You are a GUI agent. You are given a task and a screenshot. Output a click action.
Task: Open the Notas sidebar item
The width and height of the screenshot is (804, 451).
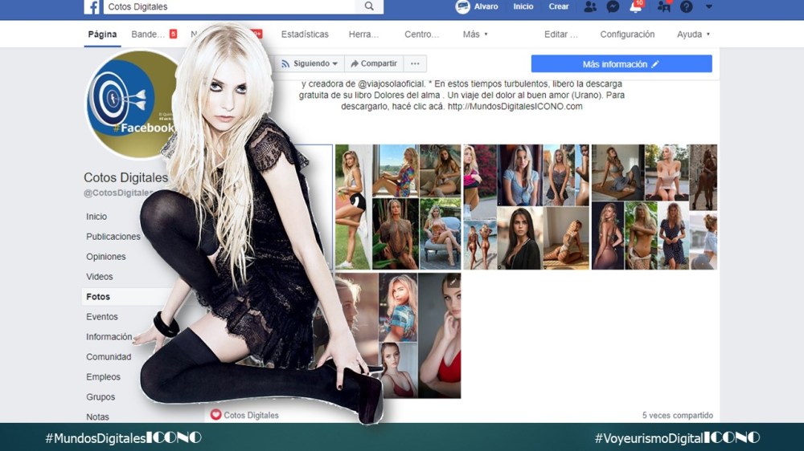click(97, 416)
